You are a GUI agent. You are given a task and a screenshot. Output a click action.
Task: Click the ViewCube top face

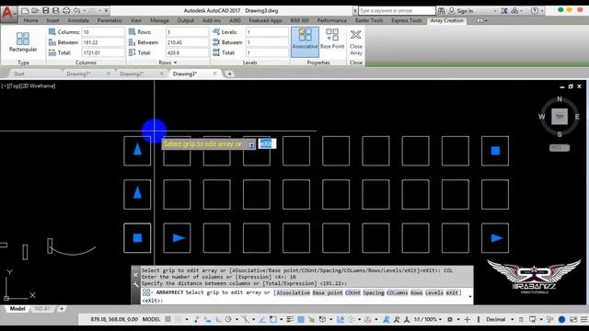point(560,117)
